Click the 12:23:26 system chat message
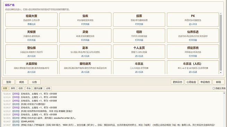 tap(30, 97)
